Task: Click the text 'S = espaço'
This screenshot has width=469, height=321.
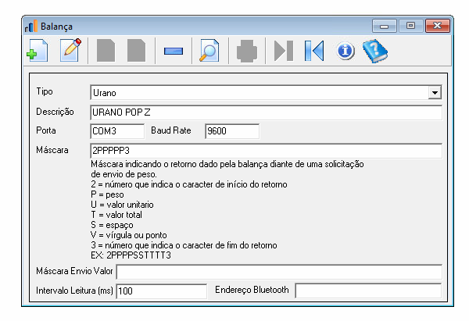Action: pyautogui.click(x=112, y=225)
